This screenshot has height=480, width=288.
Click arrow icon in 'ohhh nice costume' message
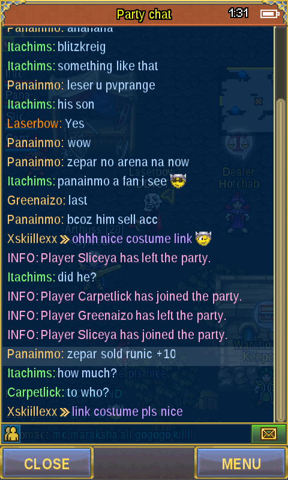65,239
